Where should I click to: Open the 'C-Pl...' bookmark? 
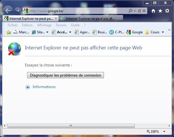click(117, 32)
